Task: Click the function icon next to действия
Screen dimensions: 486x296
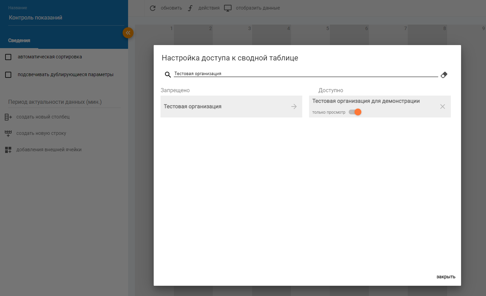Action: coord(191,8)
